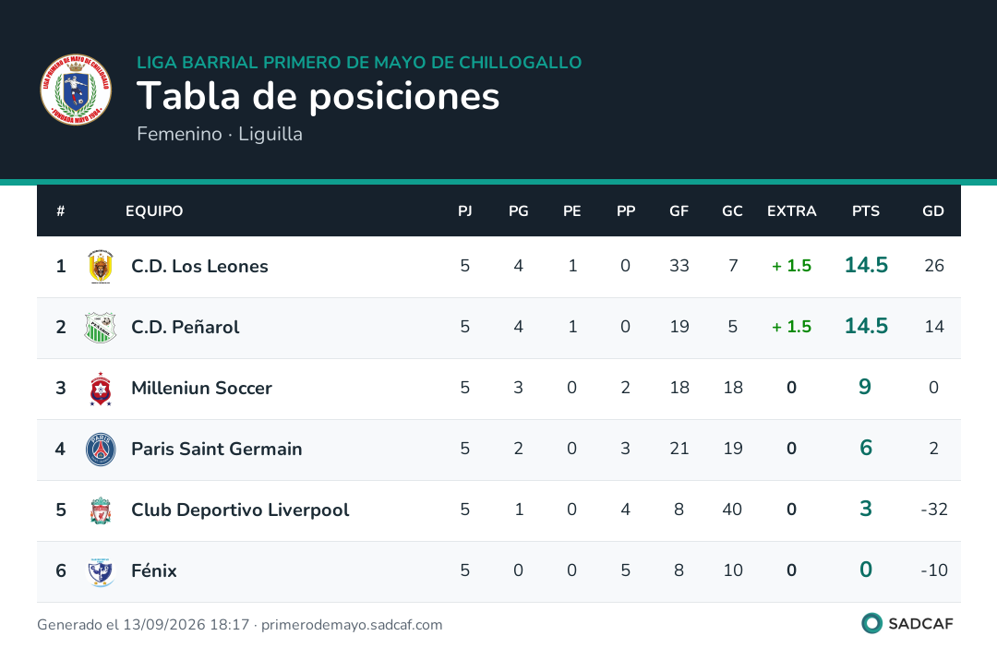Click the EXTRA column header
Viewport: 997px width, 672px height.
792,211
